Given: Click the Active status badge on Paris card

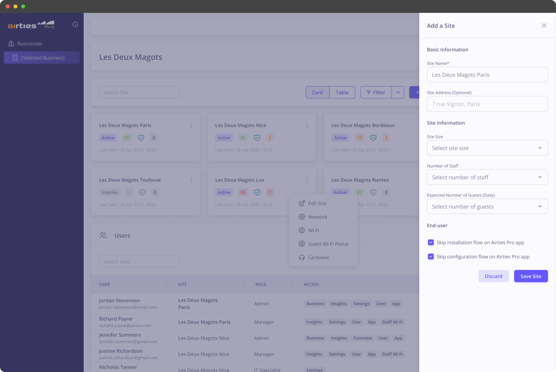Looking at the screenshot, I should tap(108, 138).
